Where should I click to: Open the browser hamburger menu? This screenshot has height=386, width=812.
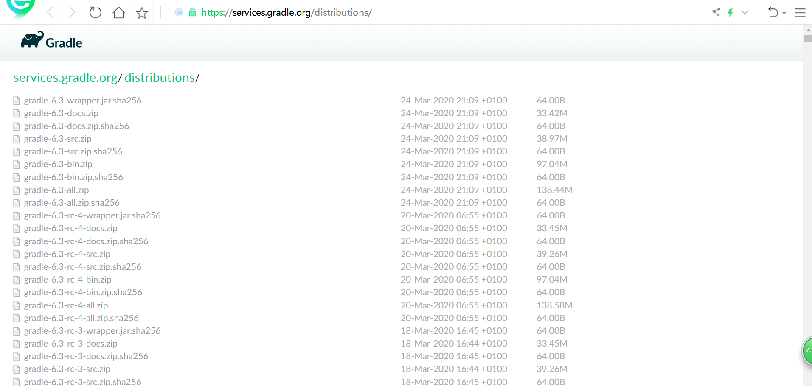click(800, 13)
